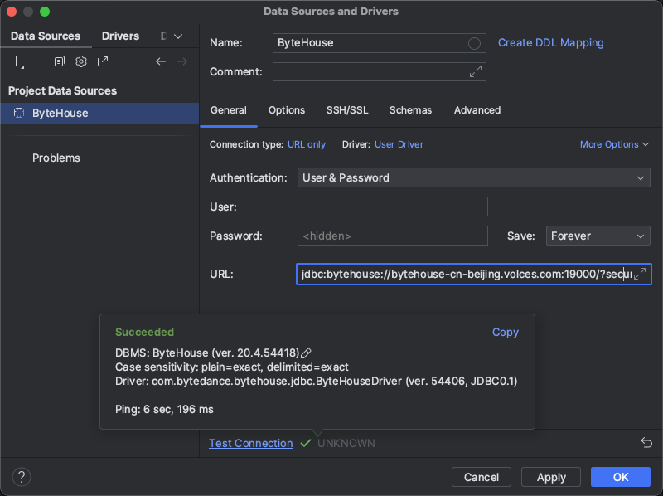Open the SSH/SSL tab
663x496 pixels.
347,110
